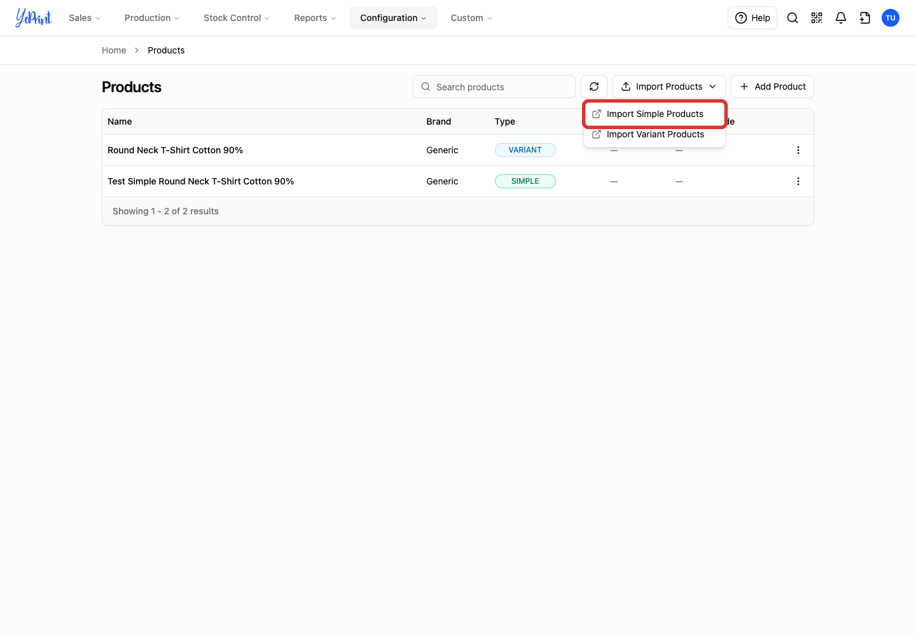
Task: Click the global search magnifier icon
Action: pos(793,18)
